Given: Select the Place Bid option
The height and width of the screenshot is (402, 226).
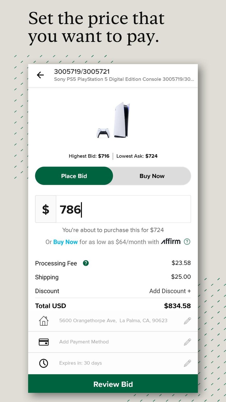Looking at the screenshot, I should coord(74,176).
